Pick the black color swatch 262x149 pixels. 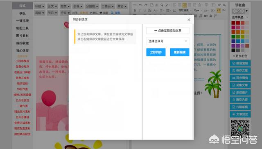coord(233,50)
